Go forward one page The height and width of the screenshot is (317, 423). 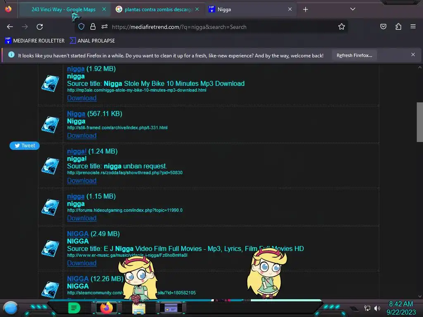pyautogui.click(x=25, y=27)
